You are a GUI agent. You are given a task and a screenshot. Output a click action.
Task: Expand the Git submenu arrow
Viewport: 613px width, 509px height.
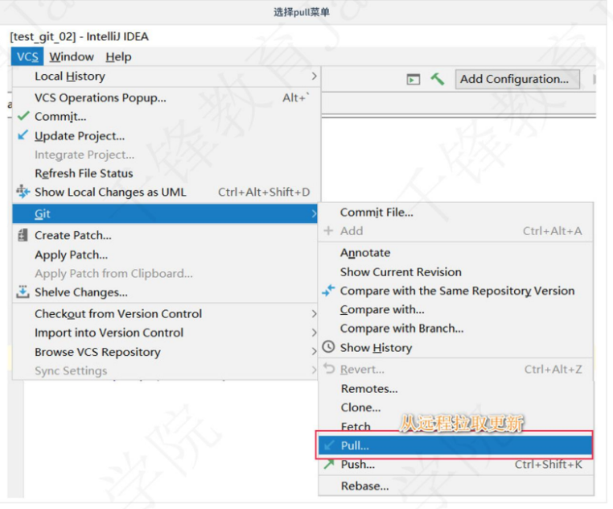[x=314, y=213]
